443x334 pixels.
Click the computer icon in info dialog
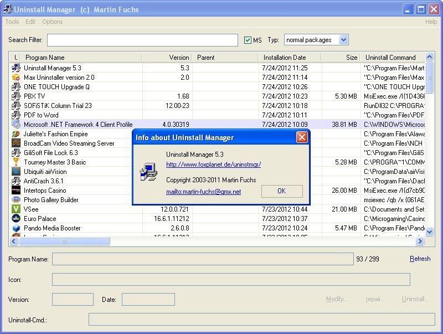coord(148,172)
